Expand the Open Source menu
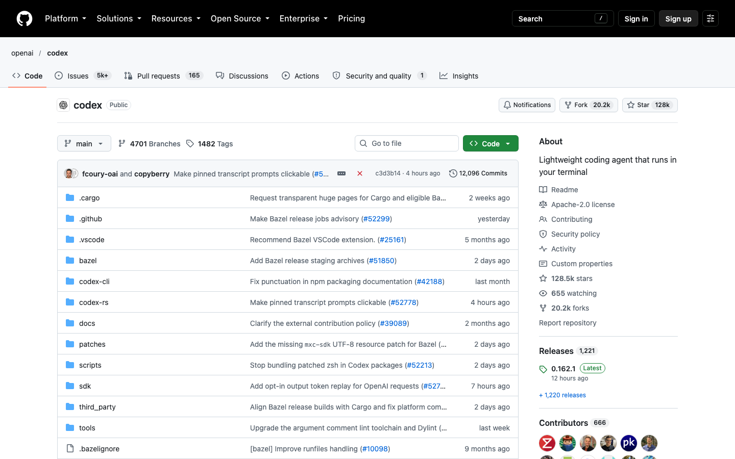The image size is (735, 459). 240,18
